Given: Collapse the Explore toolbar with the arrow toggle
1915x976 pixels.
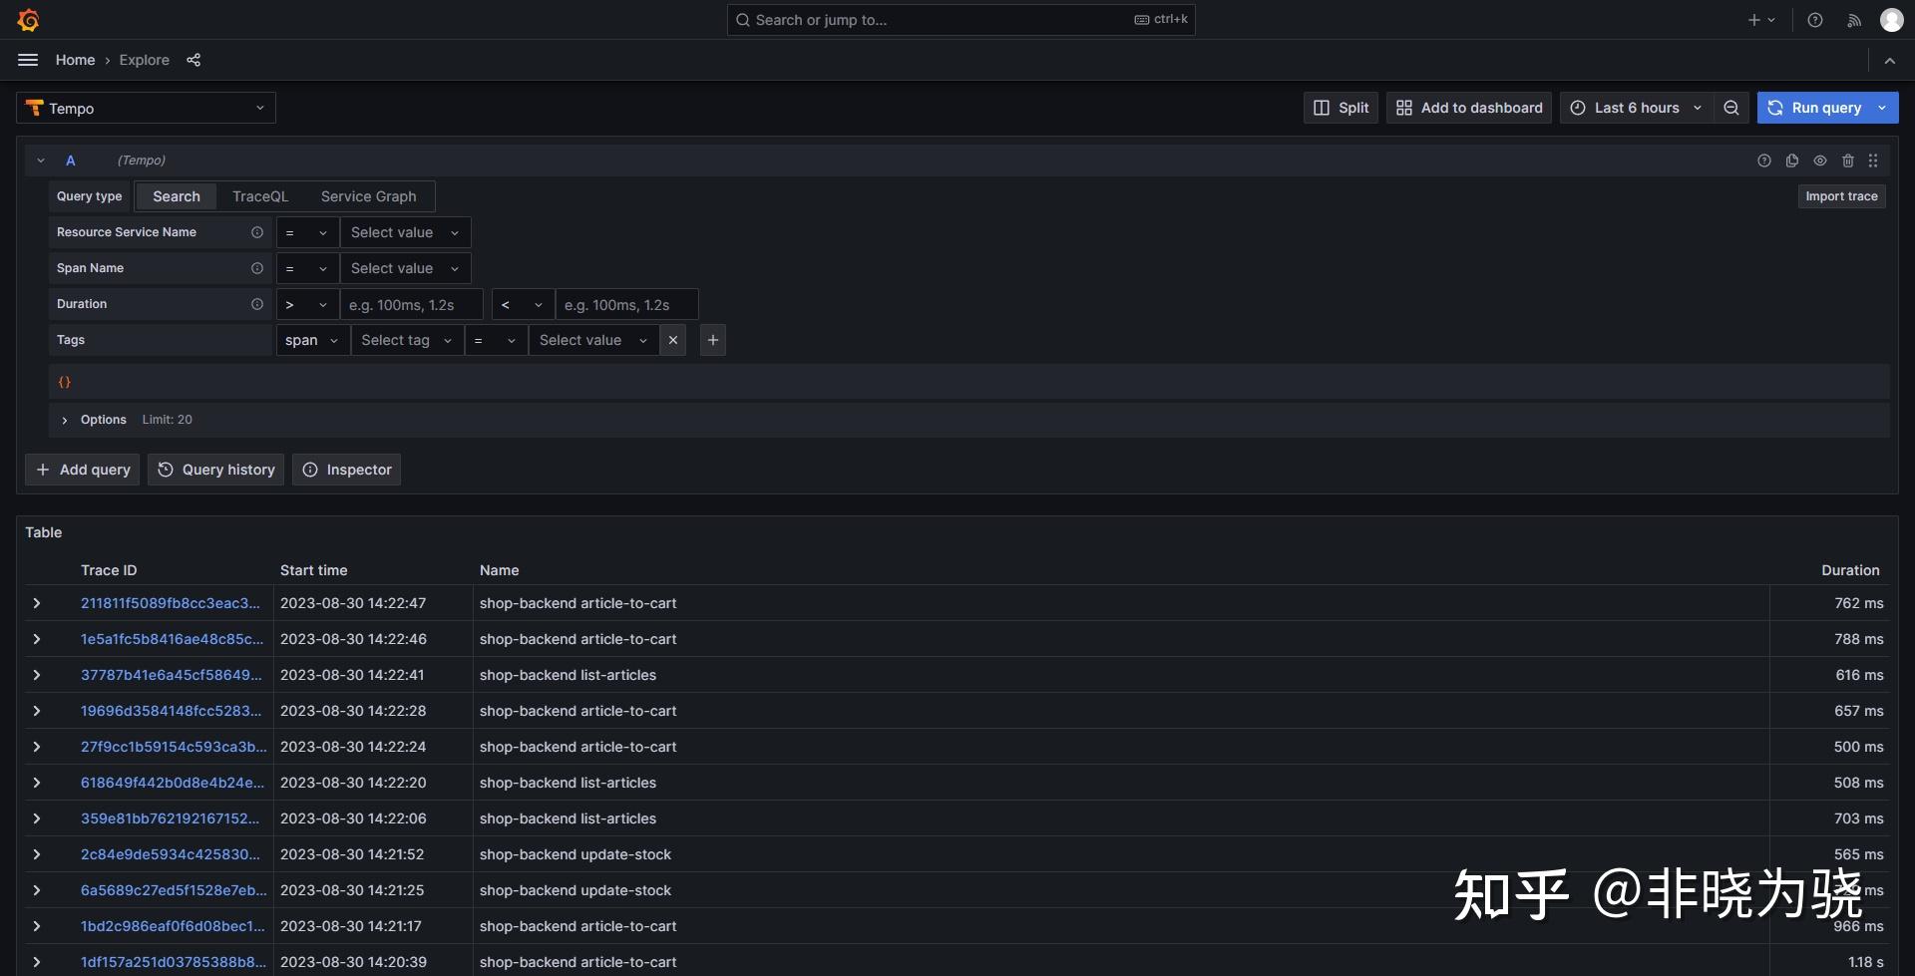Looking at the screenshot, I should pos(1890,60).
